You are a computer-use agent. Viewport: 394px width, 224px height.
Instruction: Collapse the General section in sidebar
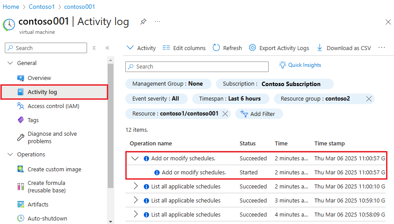point(11,63)
